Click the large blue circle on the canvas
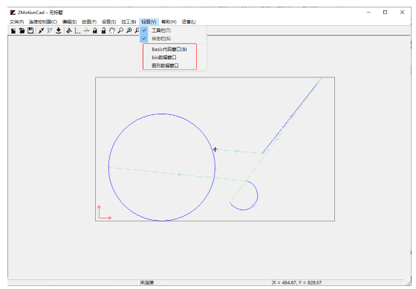 [x=108, y=167]
